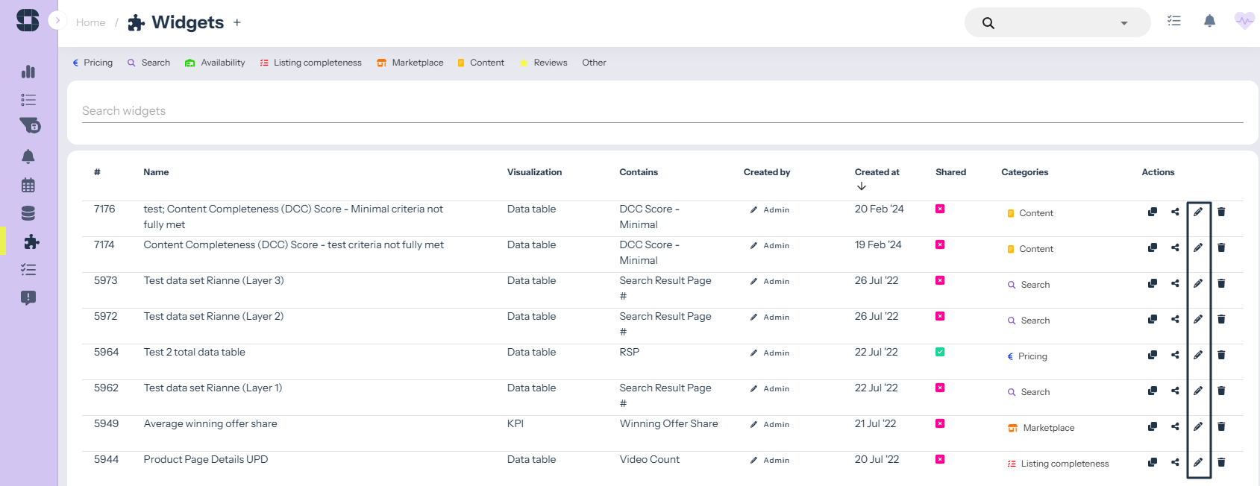Sort by the Created at column arrow
The image size is (1260, 486).
coord(862,186)
